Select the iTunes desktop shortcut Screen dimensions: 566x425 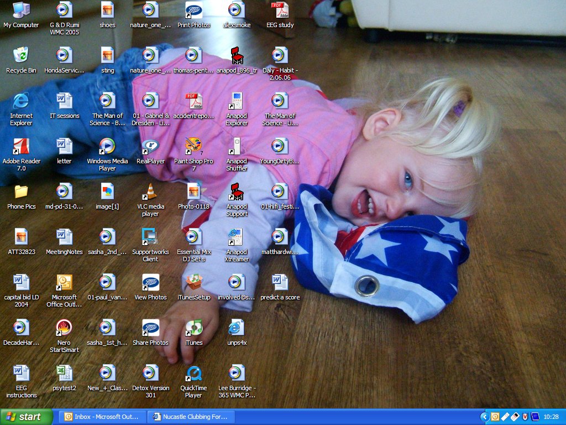click(x=193, y=328)
